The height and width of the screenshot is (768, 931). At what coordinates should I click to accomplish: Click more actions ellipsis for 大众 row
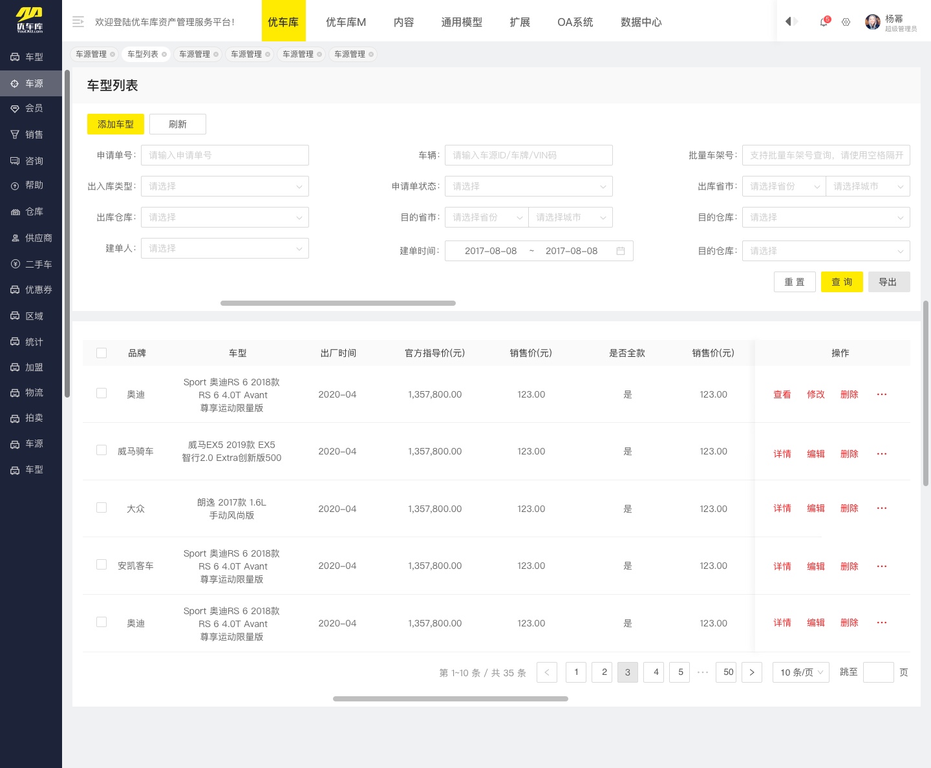(882, 509)
